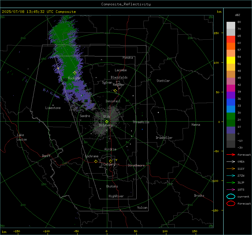Image resolution: width=252 pixels, height=235 pixels.
Task: Click the Okotoks city label
Action: [112, 186]
